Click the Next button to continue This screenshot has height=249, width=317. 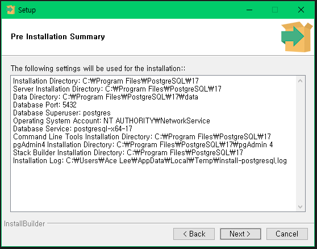coord(240,234)
